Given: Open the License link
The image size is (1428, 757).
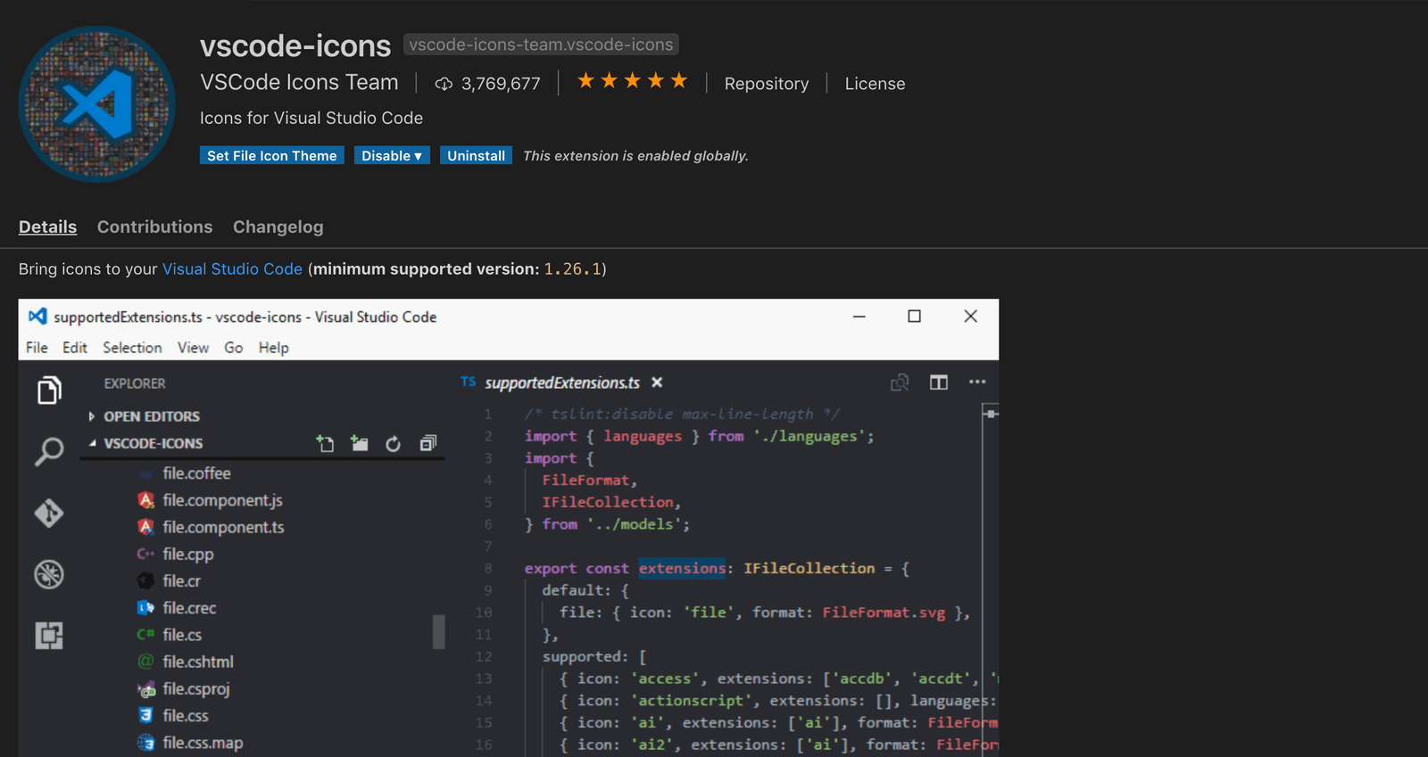Looking at the screenshot, I should click(x=876, y=83).
